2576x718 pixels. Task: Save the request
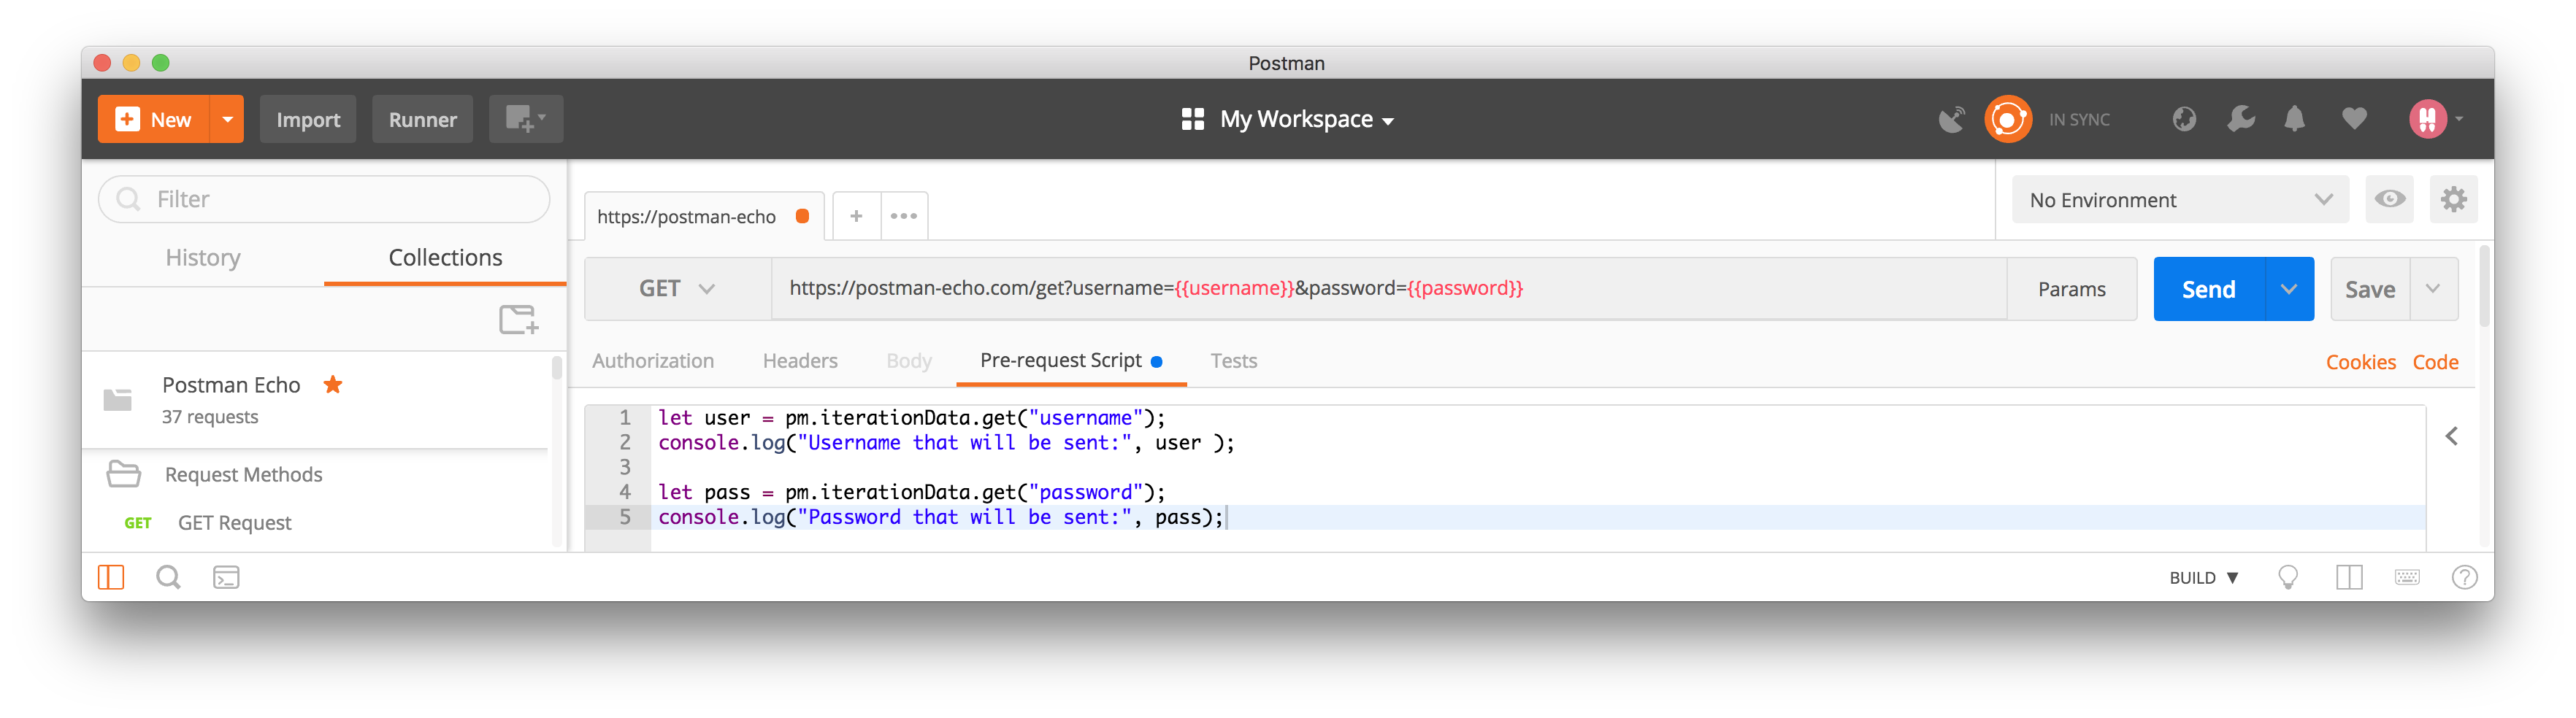tap(2369, 289)
